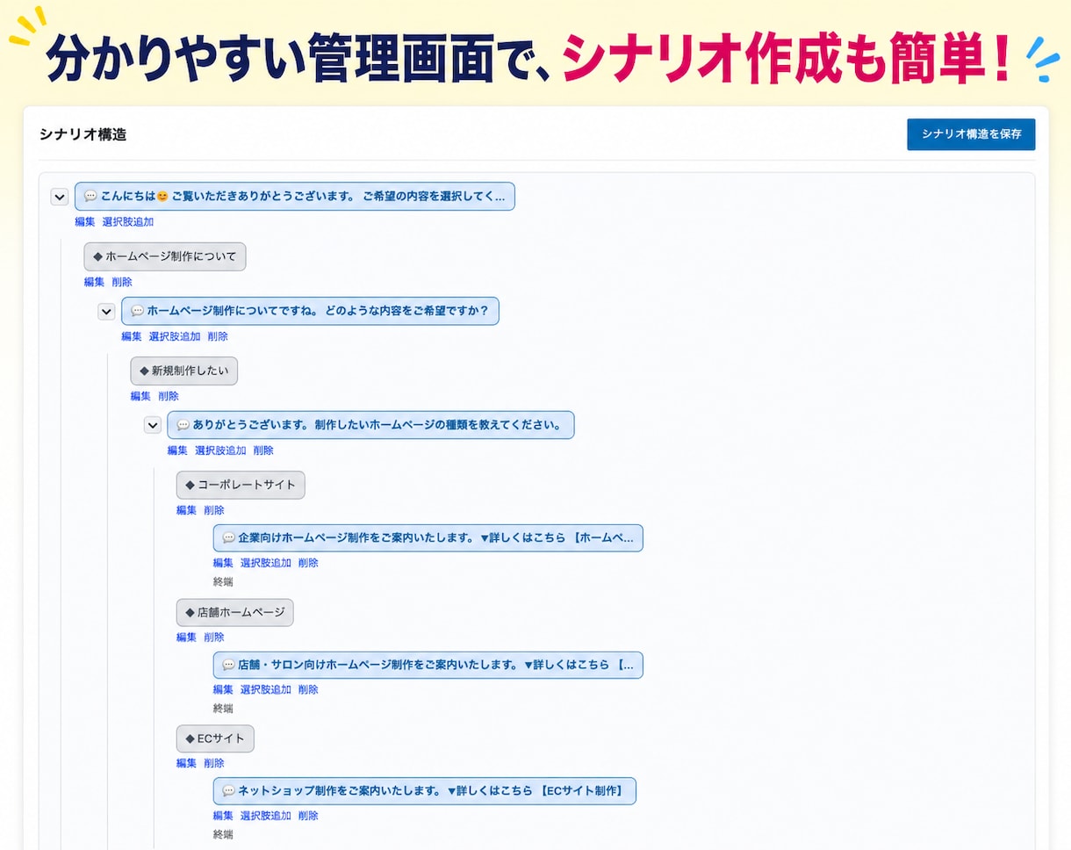Click 終端 under the 店舗・サロン向け message
Viewport: 1071px width, 850px height.
[223, 708]
